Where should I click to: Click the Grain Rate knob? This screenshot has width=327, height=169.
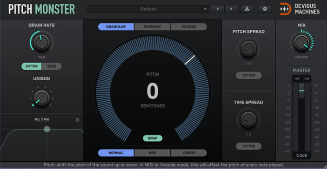pos(42,42)
